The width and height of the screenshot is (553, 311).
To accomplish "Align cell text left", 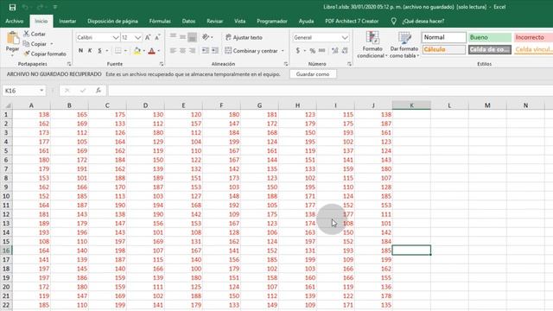I will coord(173,51).
